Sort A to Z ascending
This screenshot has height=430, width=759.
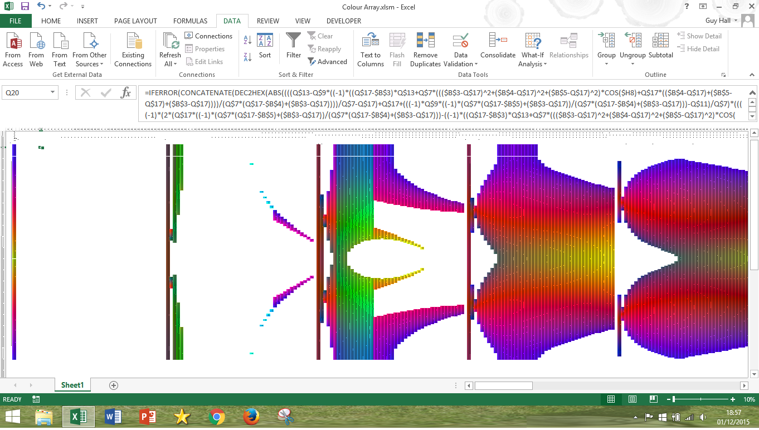[x=248, y=41]
